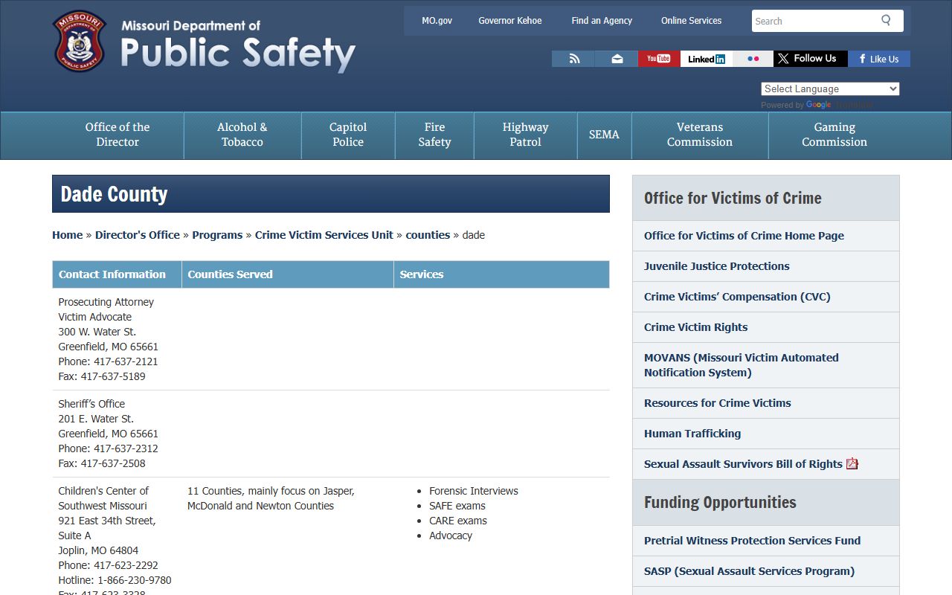
Task: Open Online Services link
Action: pos(691,21)
